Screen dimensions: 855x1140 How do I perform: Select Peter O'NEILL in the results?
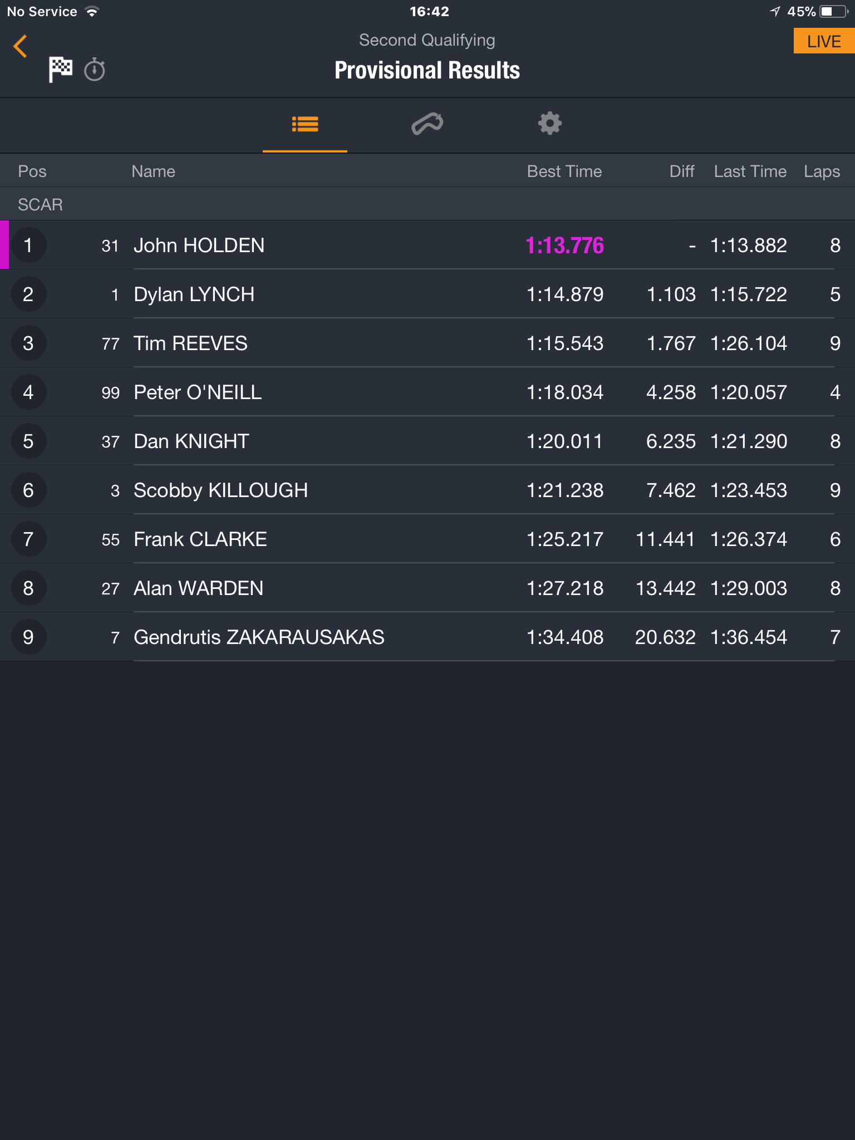click(x=427, y=392)
